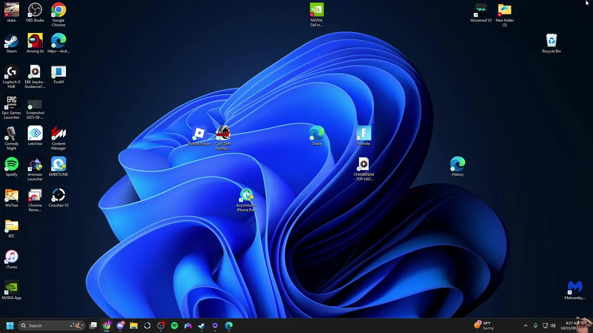Select the Chrome Remote desktop shortcut
593x333 pixels.
(35, 200)
